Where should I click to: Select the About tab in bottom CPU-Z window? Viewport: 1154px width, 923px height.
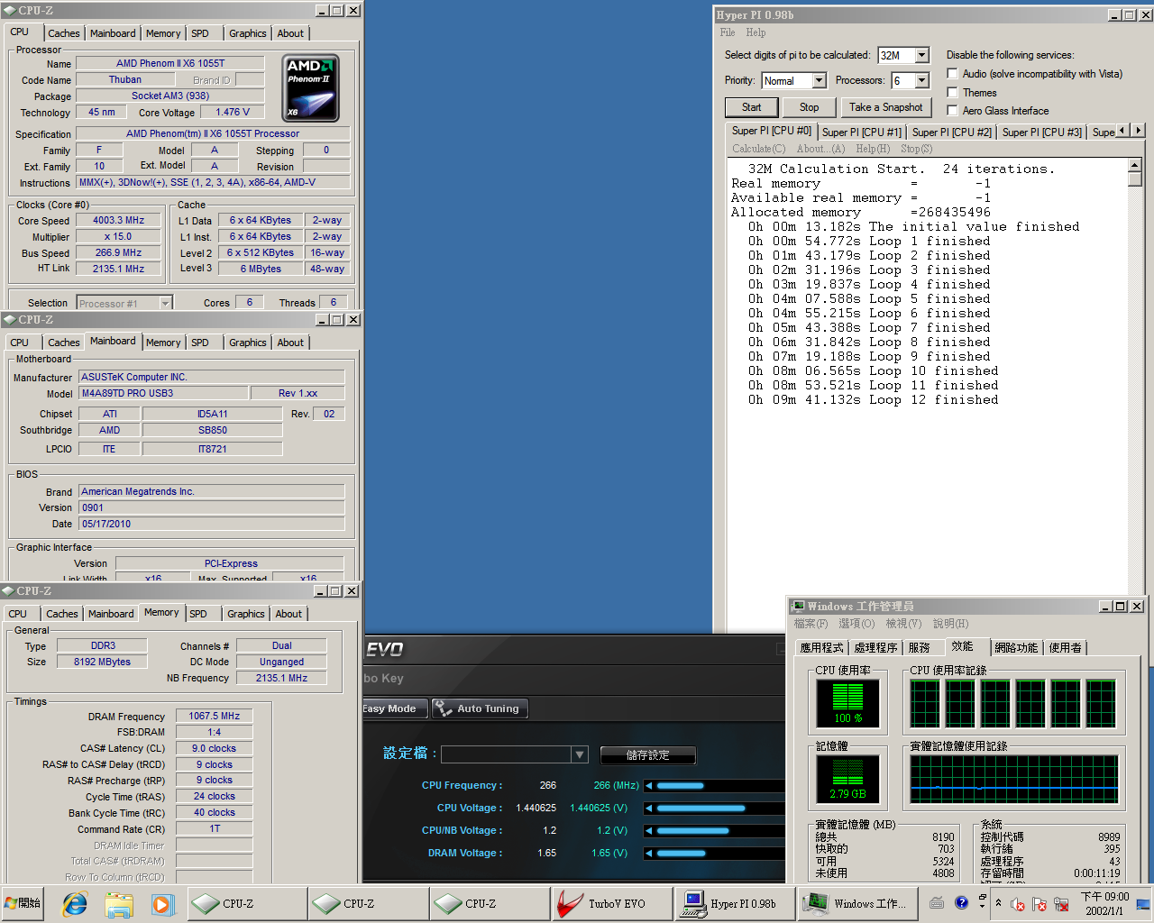pos(288,614)
